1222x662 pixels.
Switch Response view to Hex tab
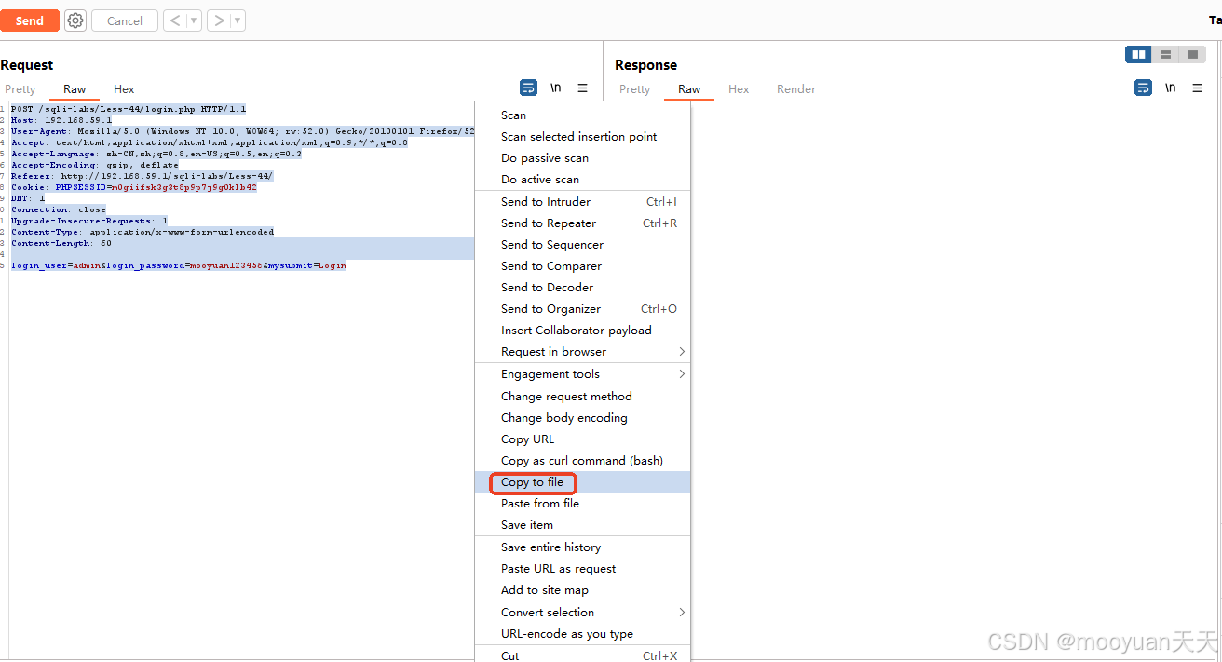[739, 89]
